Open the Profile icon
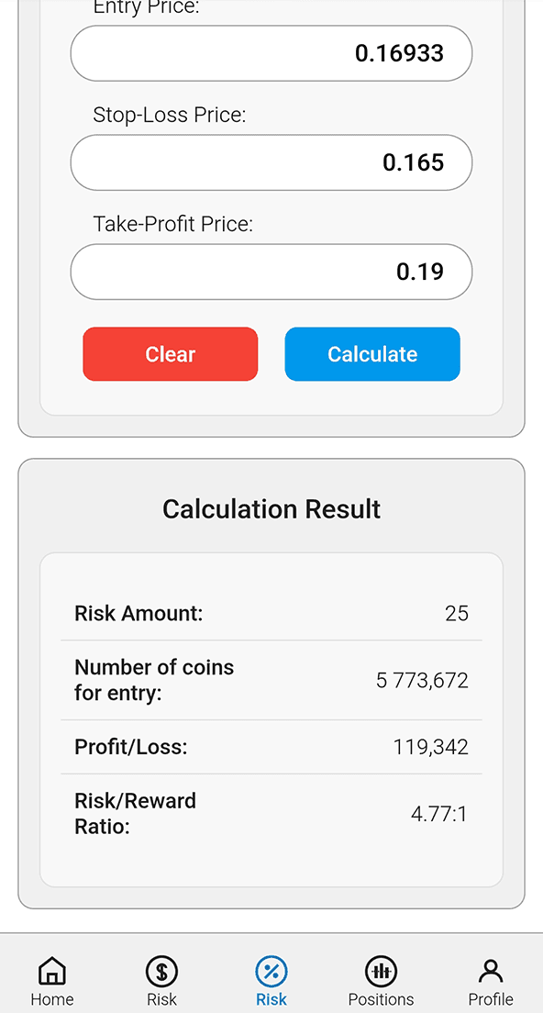Image resolution: width=543 pixels, height=1013 pixels. click(x=491, y=973)
